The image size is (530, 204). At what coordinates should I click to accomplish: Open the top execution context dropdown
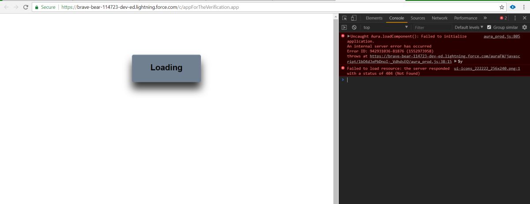(x=386, y=27)
